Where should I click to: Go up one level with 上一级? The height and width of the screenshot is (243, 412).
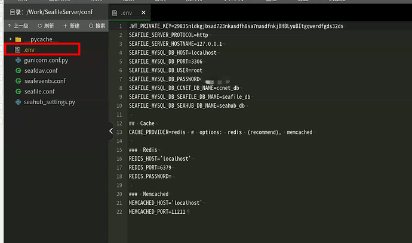click(x=17, y=26)
